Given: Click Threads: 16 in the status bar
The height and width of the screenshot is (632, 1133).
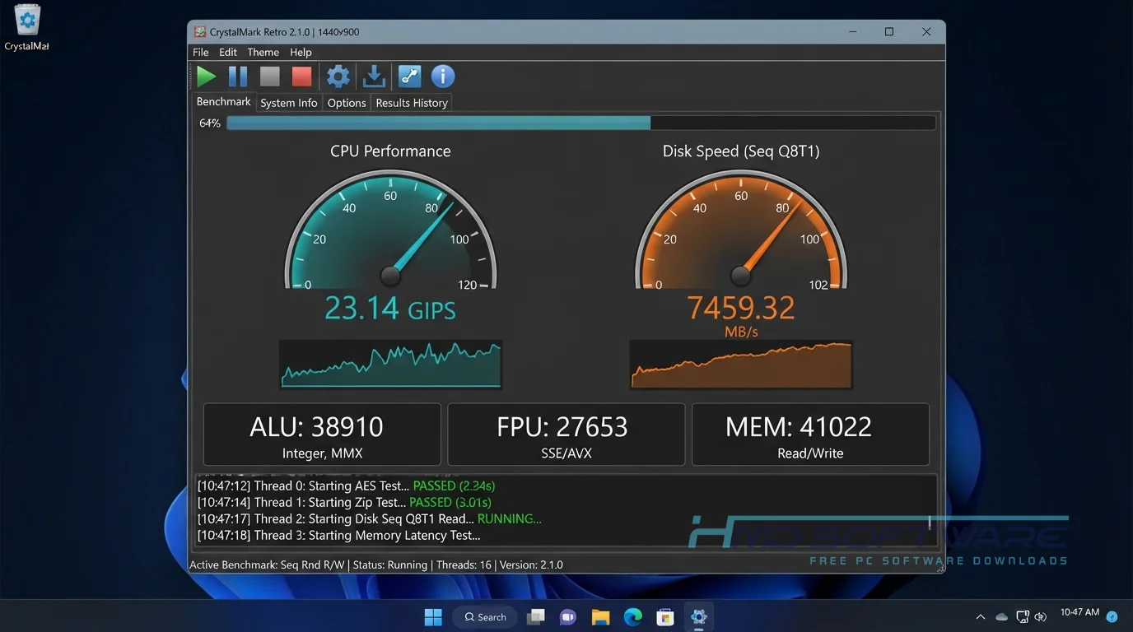Looking at the screenshot, I should point(464,565).
